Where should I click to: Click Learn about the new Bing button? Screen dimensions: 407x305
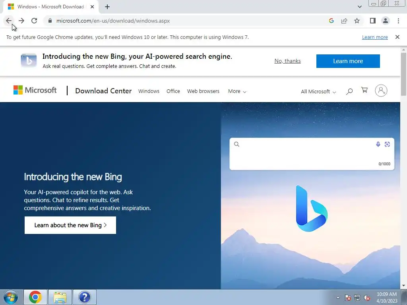70,225
